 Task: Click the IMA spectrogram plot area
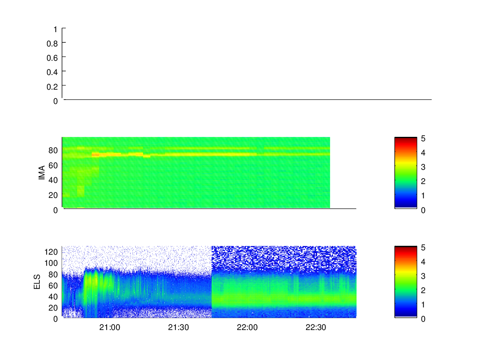196,173
